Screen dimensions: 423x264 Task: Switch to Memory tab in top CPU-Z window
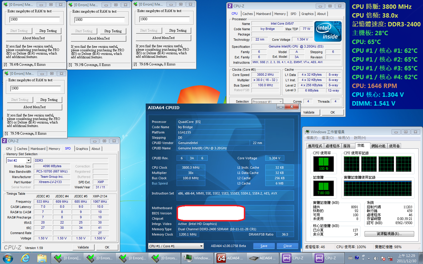[x=280, y=14]
